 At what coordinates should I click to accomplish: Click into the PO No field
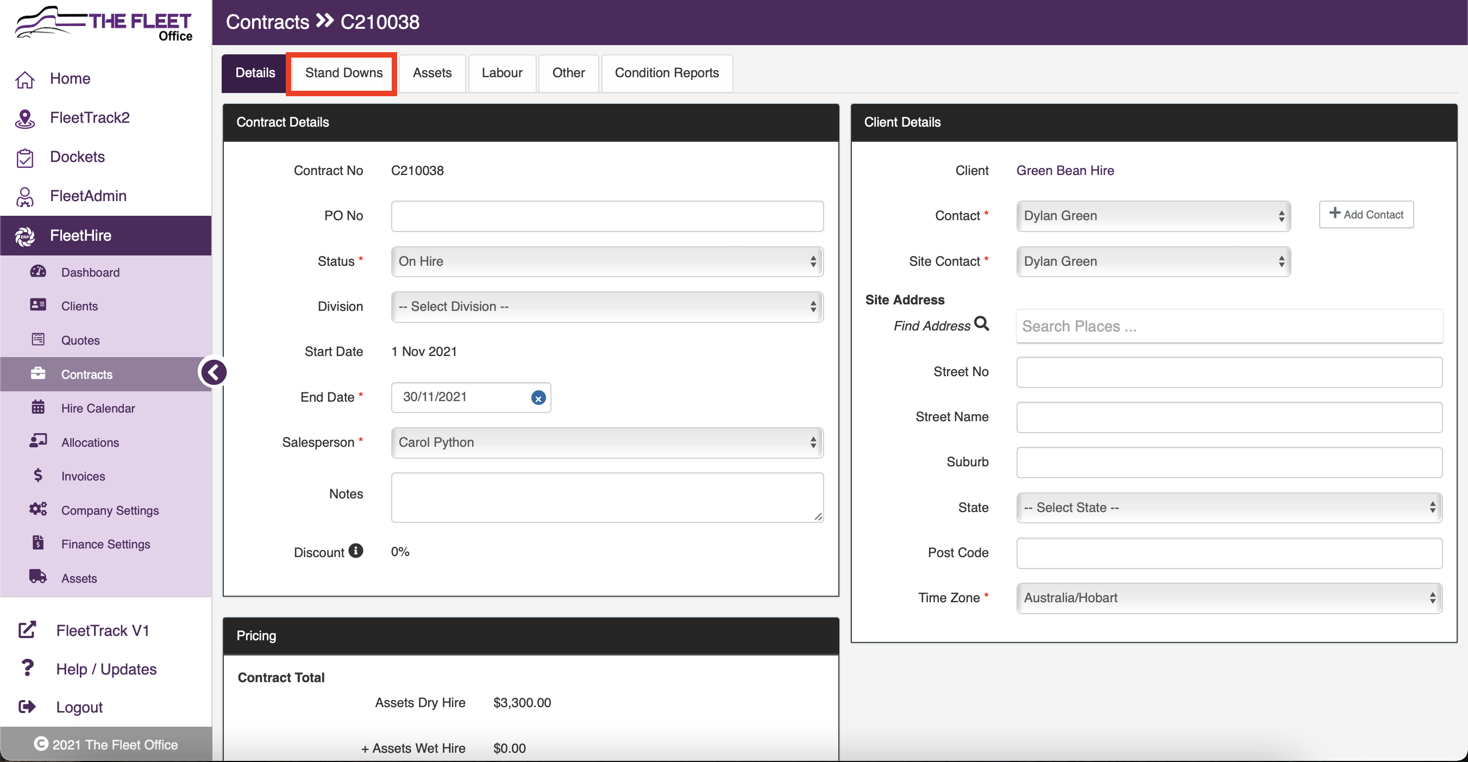tap(606, 216)
